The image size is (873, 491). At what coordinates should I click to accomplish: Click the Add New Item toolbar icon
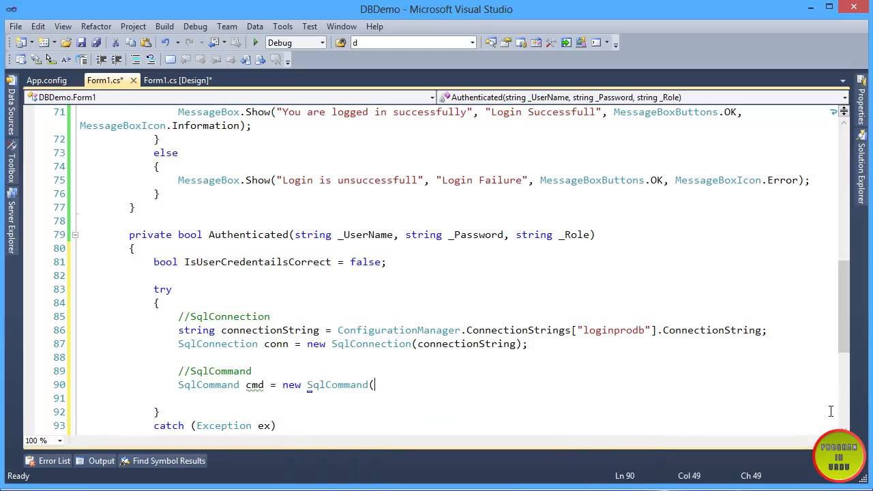pos(44,42)
